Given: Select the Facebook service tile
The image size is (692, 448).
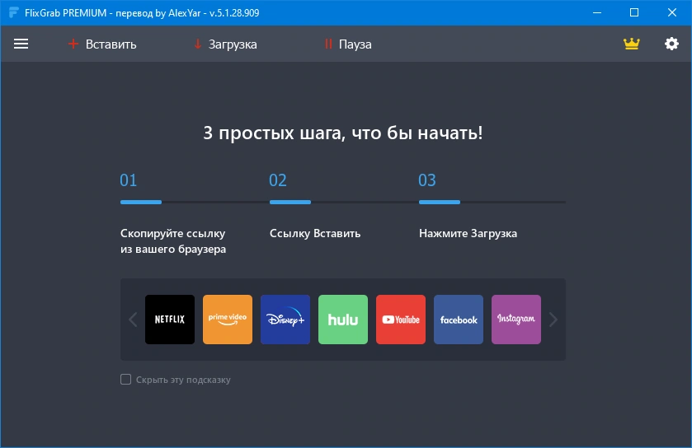Looking at the screenshot, I should point(459,320).
